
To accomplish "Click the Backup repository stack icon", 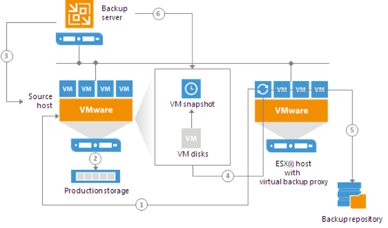I will point(352,195).
